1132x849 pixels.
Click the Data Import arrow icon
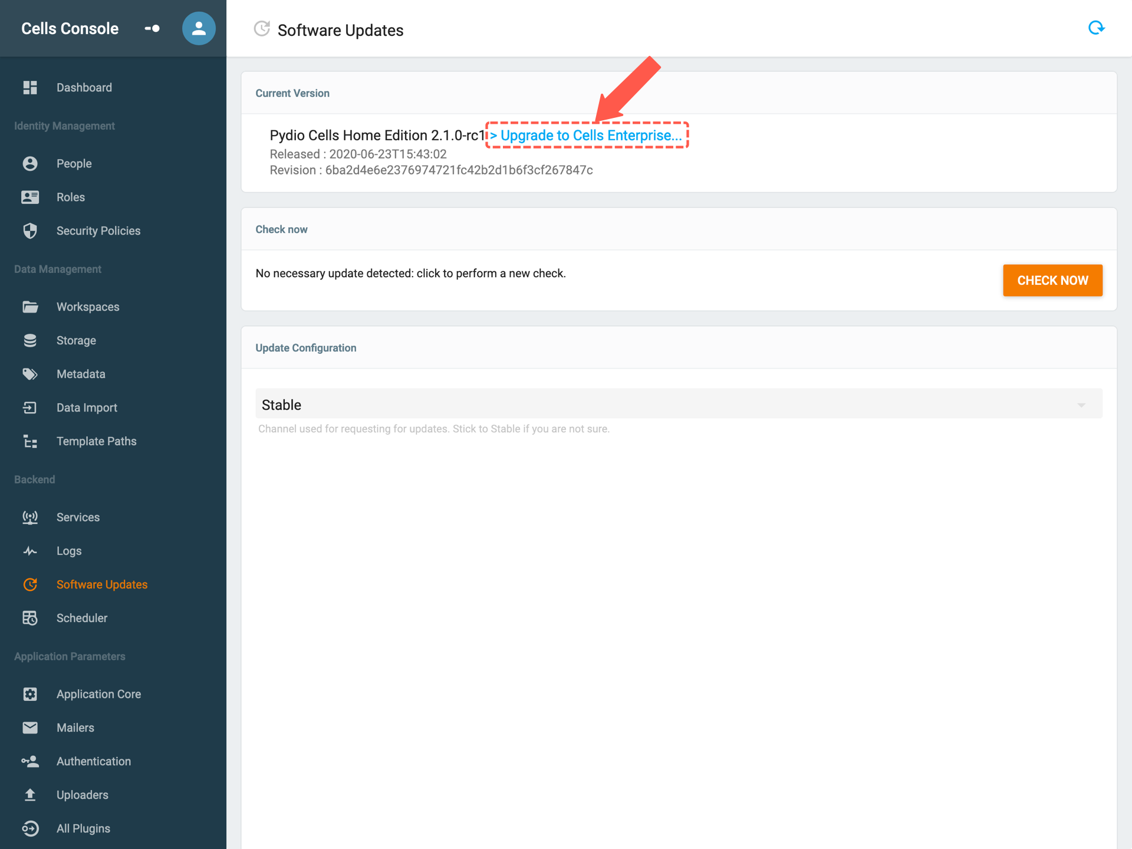point(30,407)
